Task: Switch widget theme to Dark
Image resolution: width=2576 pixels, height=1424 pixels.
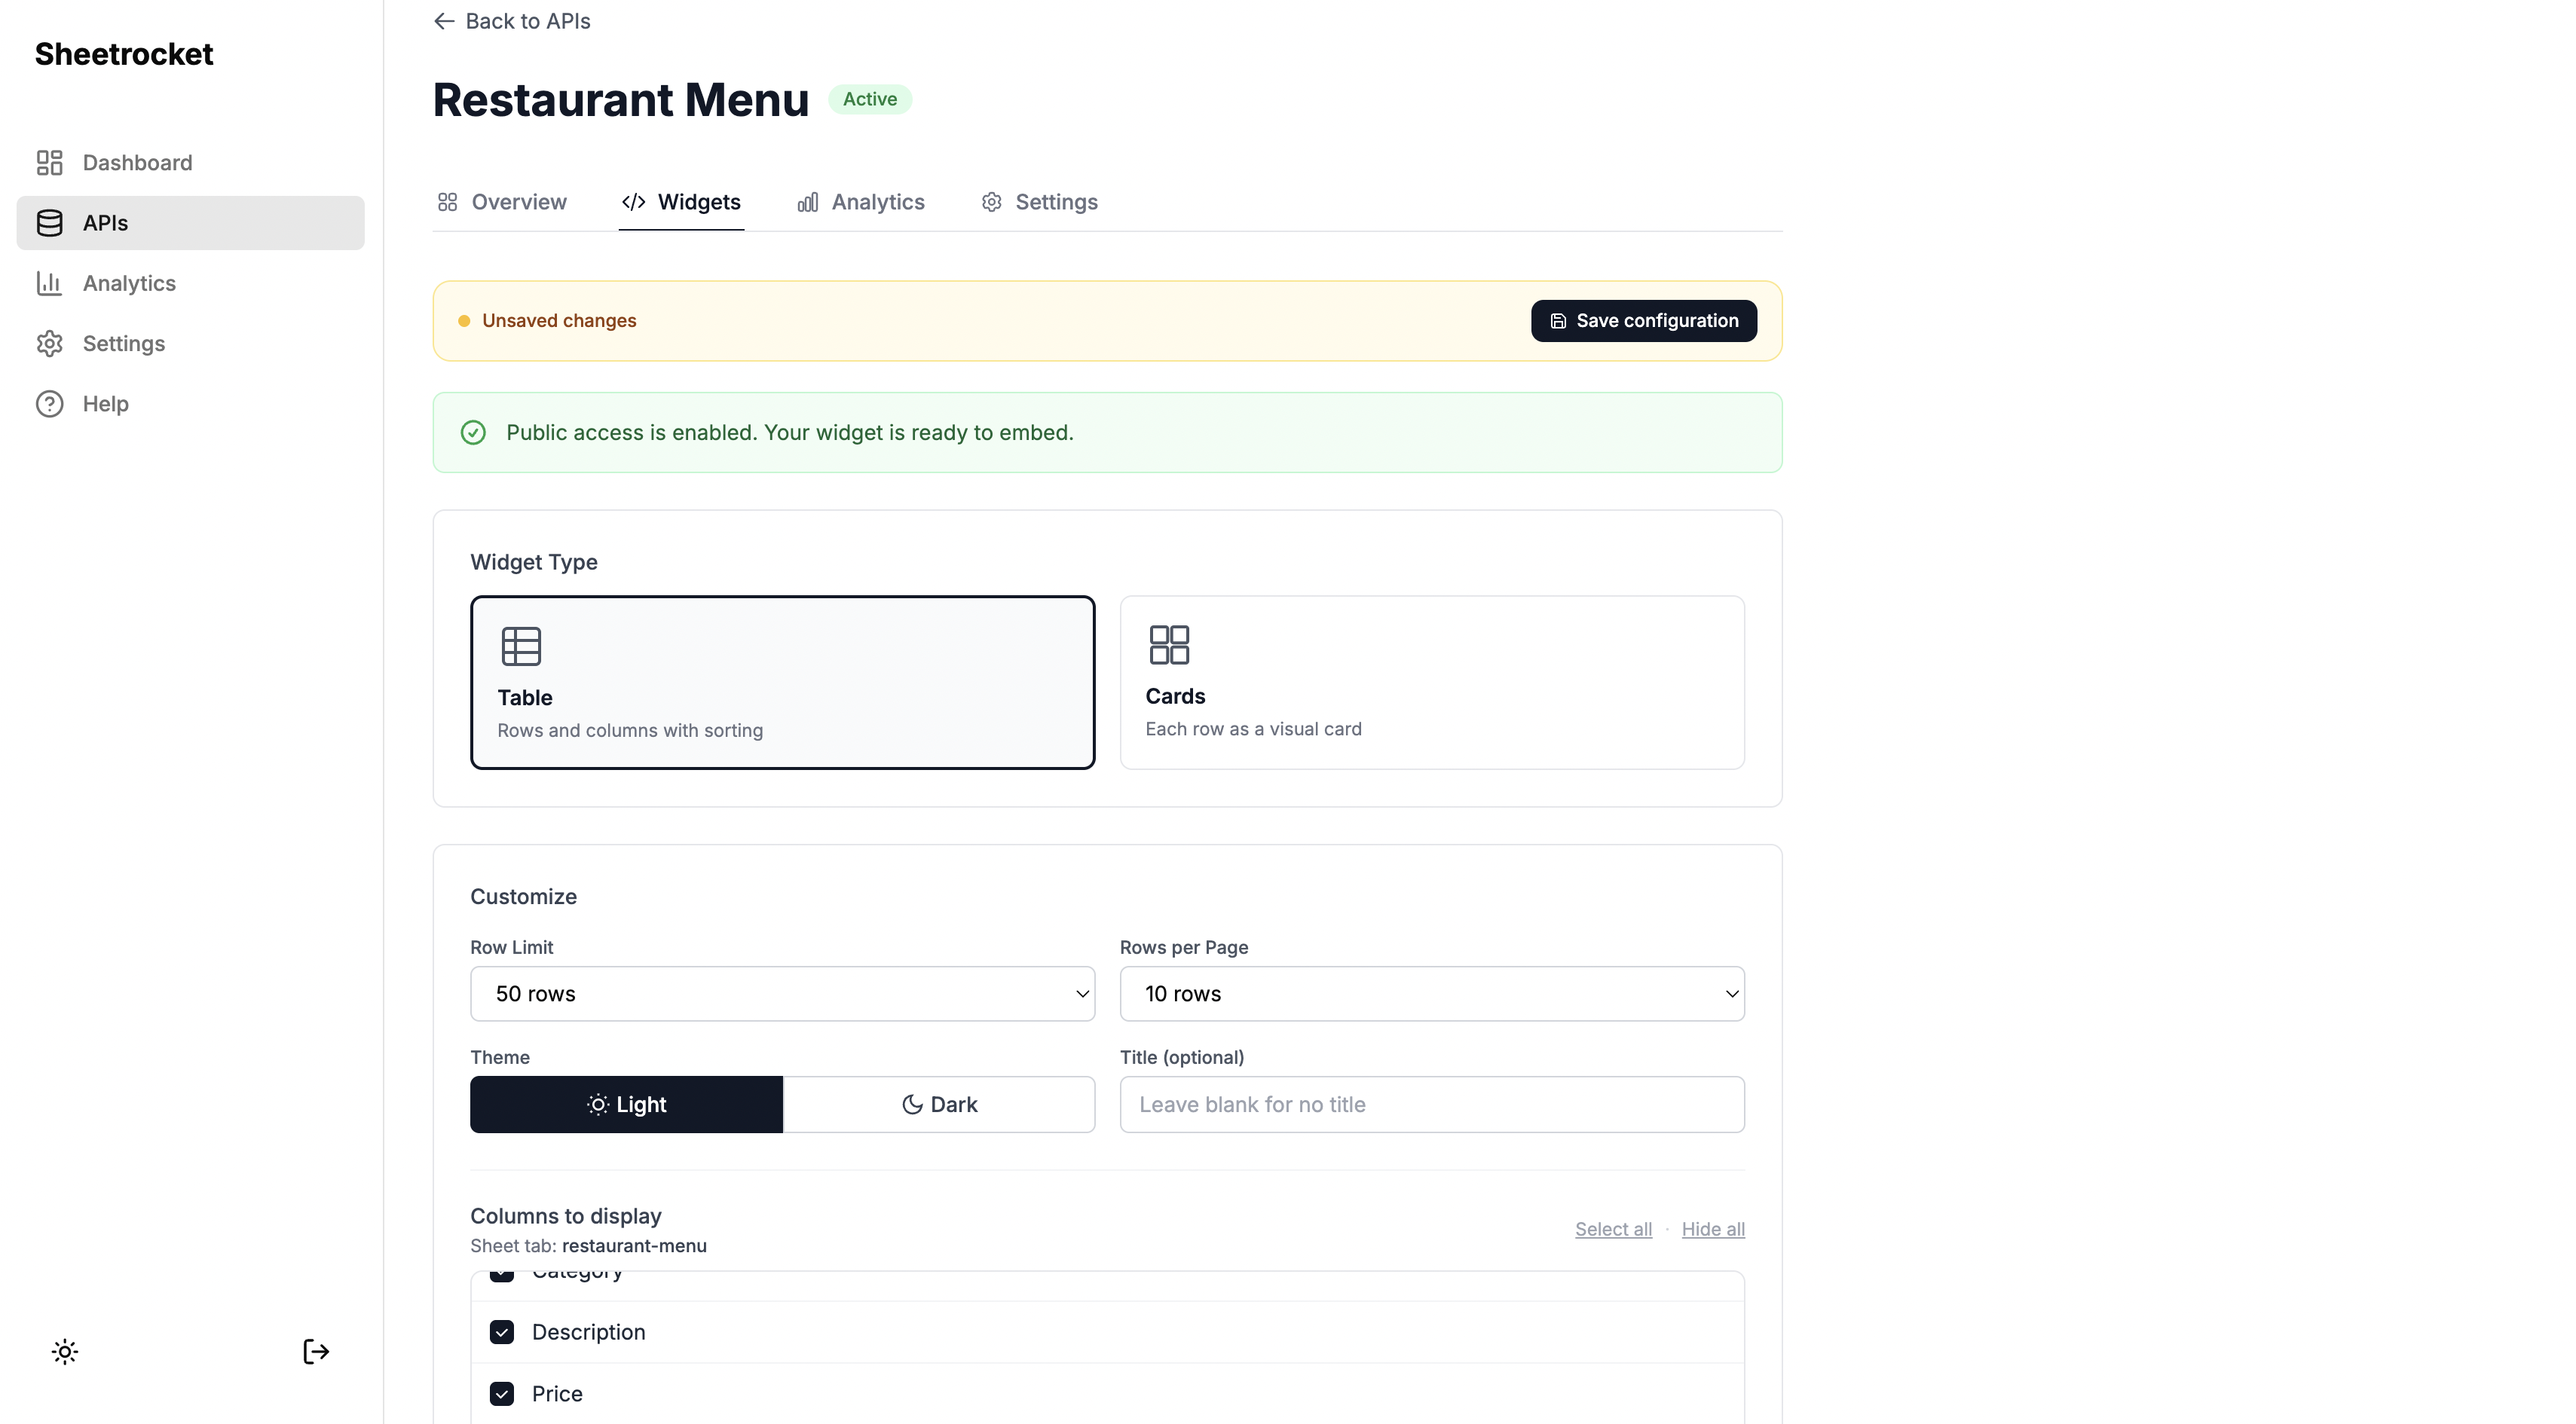Action: (x=939, y=1104)
